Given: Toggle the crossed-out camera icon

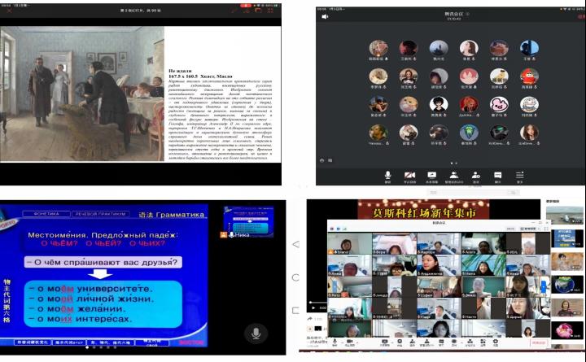Looking at the screenshot, I should click(409, 173).
